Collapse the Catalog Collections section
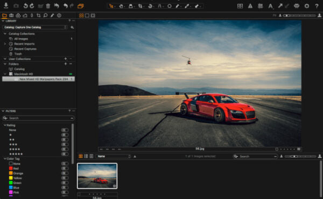The image size is (323, 199). pos(5,33)
